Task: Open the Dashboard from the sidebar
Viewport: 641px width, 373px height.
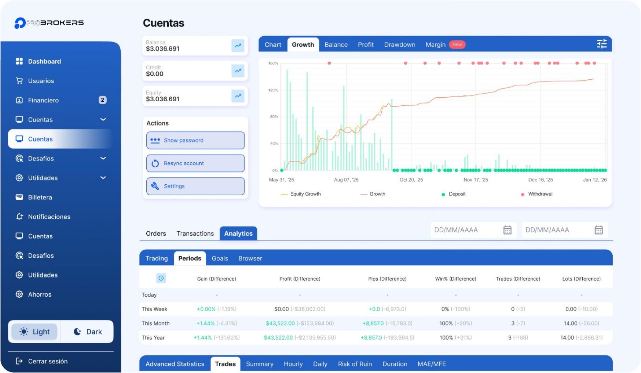Action: point(44,61)
